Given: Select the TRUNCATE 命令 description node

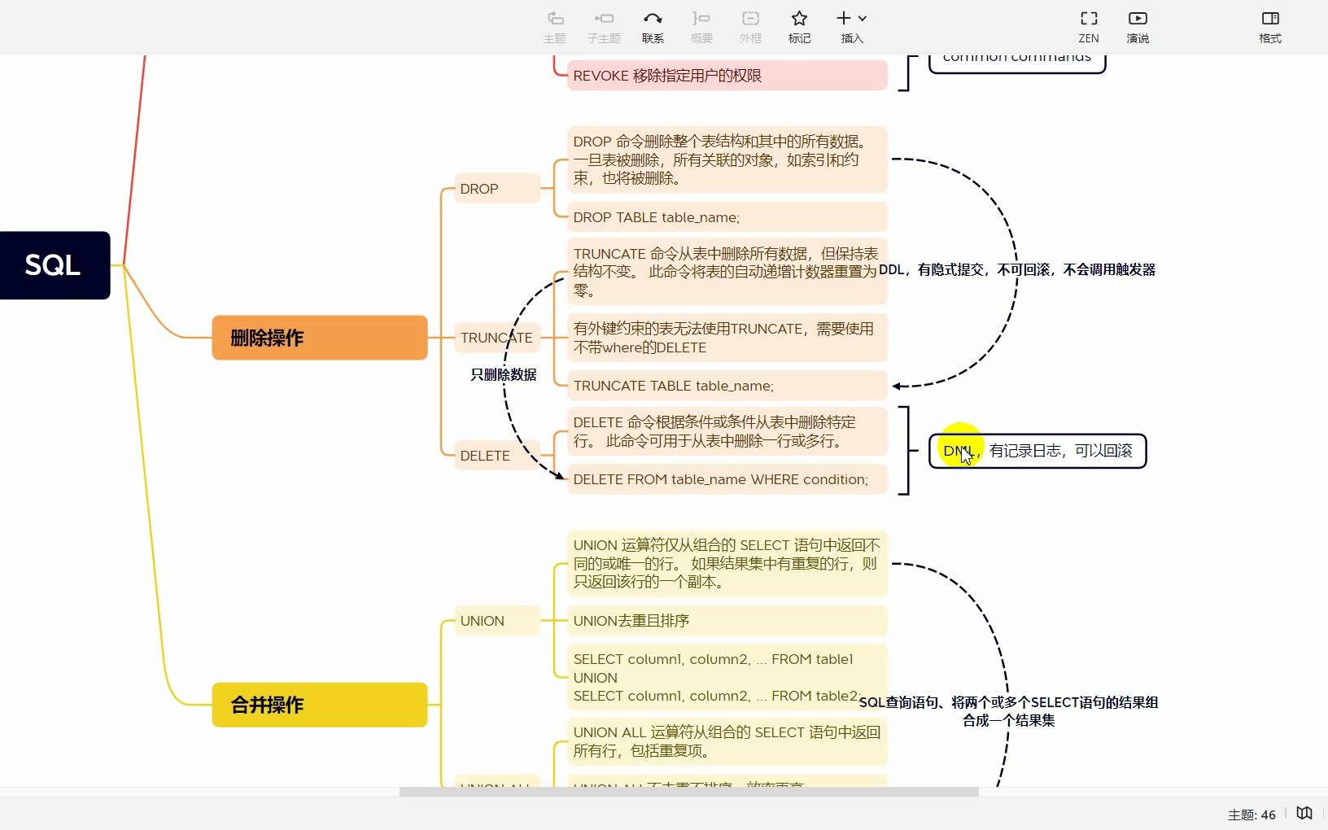Looking at the screenshot, I should [727, 272].
